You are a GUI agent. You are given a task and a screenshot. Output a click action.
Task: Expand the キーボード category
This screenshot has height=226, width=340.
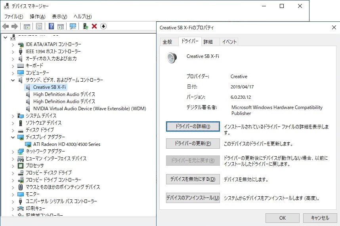[x=13, y=66]
